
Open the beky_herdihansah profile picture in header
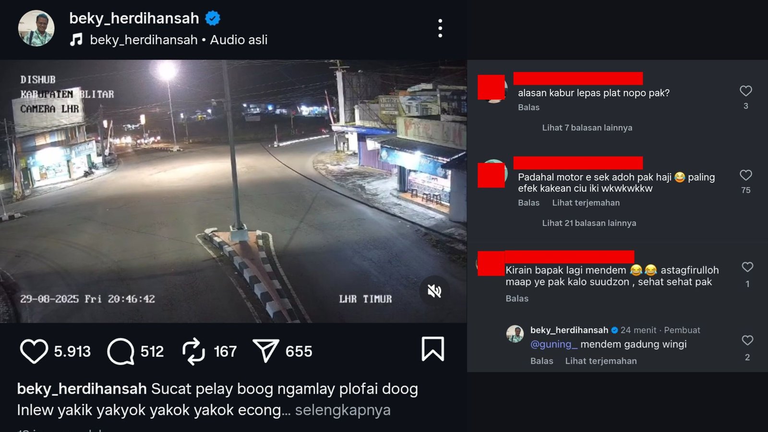coord(36,28)
